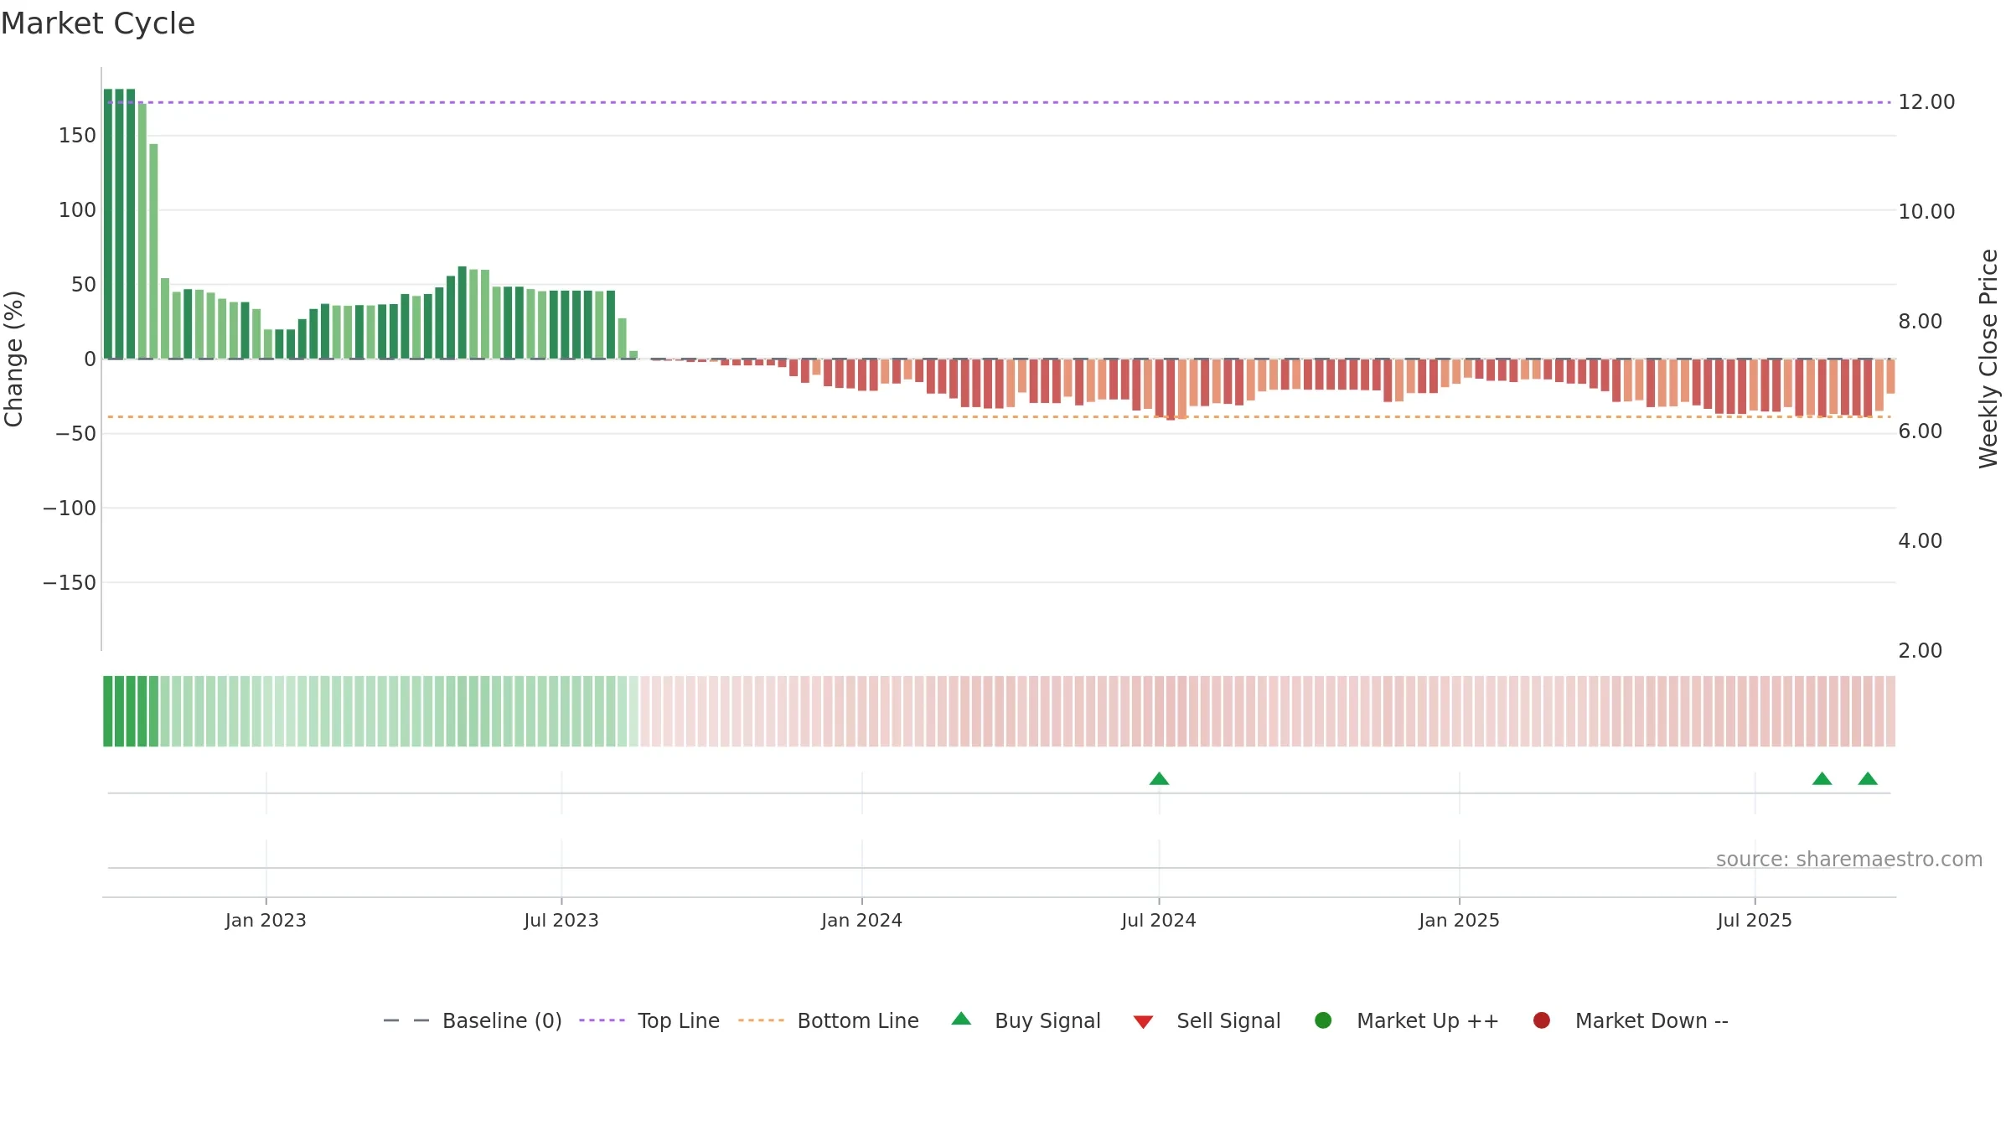Click the 150 change axis label
The height and width of the screenshot is (1131, 2011).
point(77,136)
